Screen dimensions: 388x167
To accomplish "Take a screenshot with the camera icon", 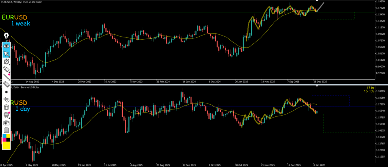I will (x=6, y=123).
